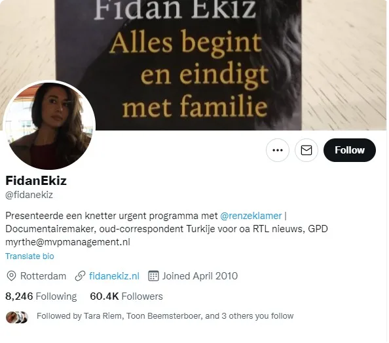Viewport: 389px width, 343px height.
Task: Open the Followed by Tara Riem link
Action: pos(165,316)
